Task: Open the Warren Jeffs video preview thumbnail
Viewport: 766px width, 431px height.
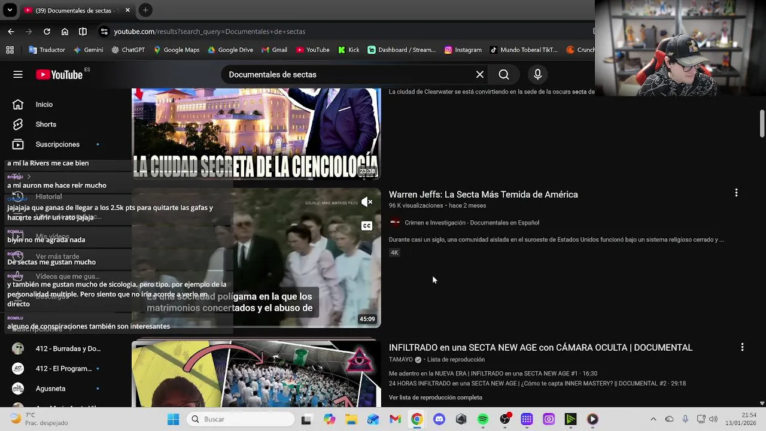Action: point(256,258)
